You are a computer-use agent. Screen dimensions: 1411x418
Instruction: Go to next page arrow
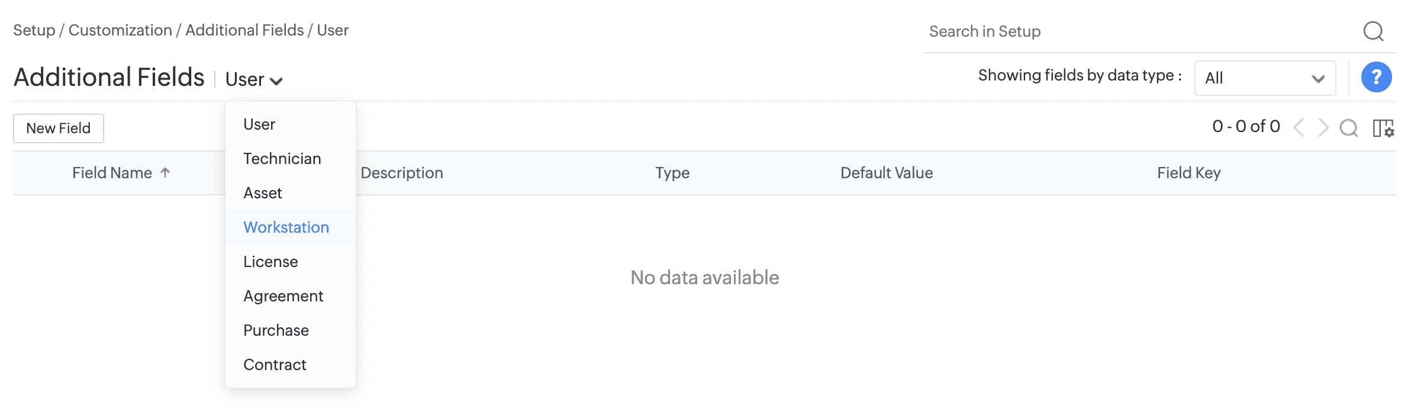pos(1323,127)
